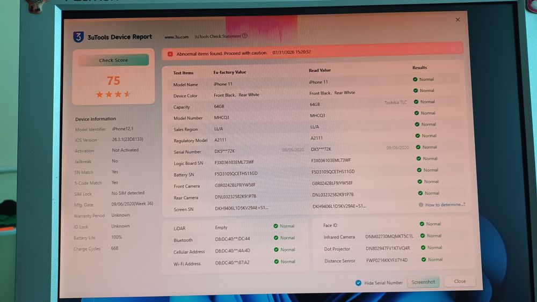
Task: Select the report timestamp 07/31/2026 15:20:52
Action: click(x=292, y=52)
